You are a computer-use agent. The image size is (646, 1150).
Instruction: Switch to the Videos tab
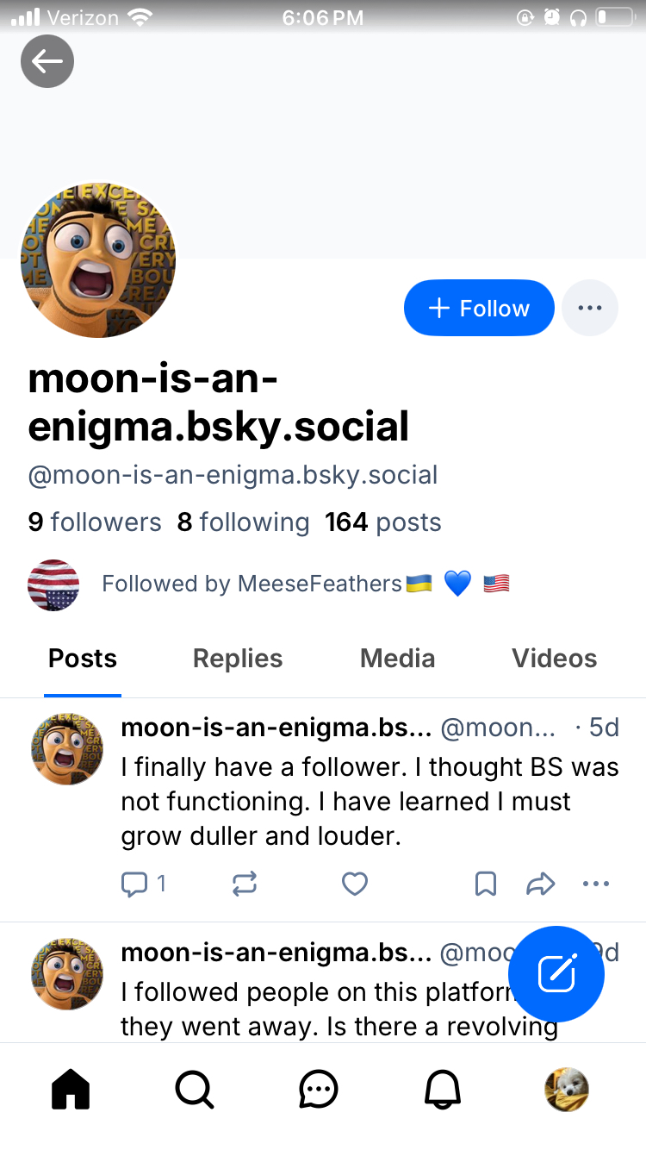pos(554,659)
